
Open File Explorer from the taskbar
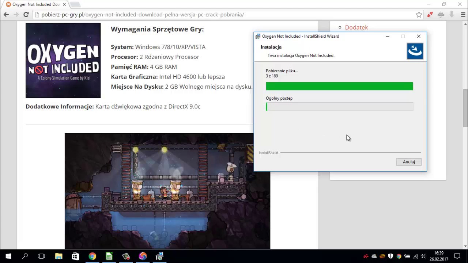click(x=58, y=256)
